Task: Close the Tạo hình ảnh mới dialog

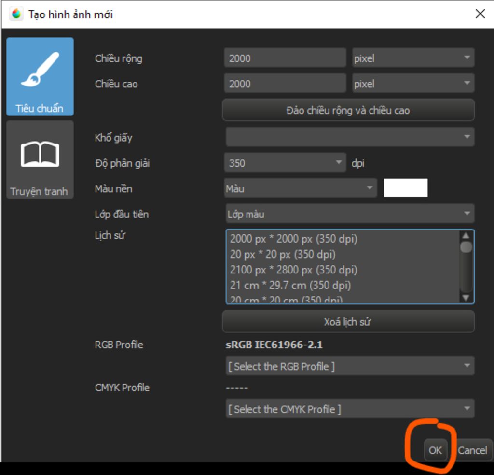Action: pos(480,14)
